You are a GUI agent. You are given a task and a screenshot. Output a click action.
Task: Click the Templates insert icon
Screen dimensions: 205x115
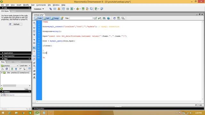tap(96, 9)
